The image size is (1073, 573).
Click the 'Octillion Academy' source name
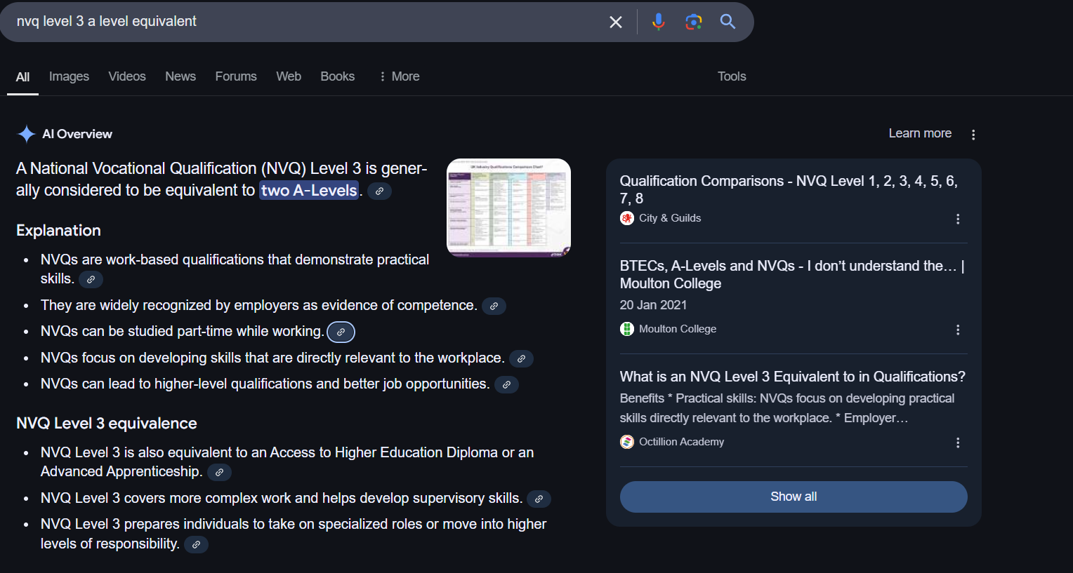(681, 442)
